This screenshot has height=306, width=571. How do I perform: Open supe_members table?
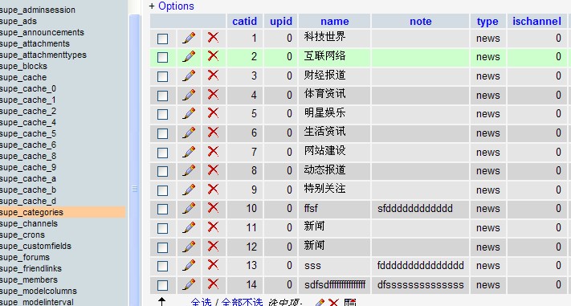coord(29,279)
